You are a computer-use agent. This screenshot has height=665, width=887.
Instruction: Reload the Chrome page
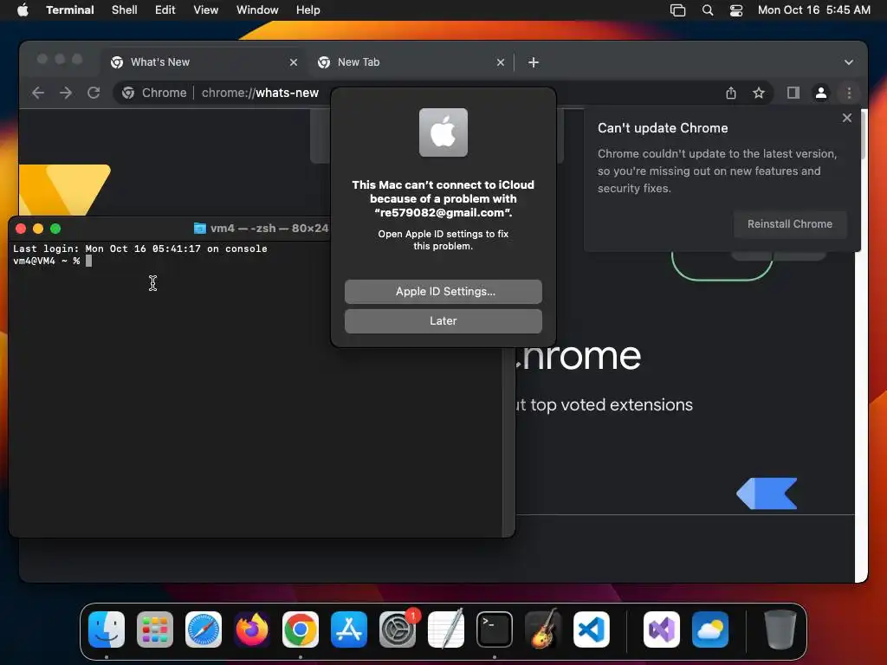click(x=94, y=93)
